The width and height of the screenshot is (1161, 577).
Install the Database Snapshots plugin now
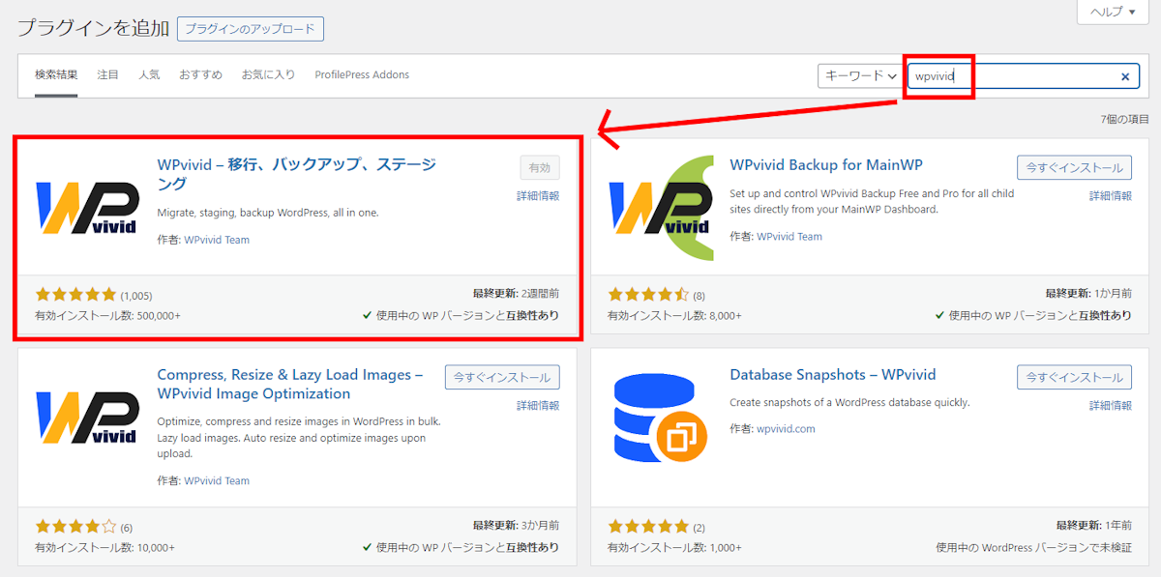pyautogui.click(x=1074, y=377)
